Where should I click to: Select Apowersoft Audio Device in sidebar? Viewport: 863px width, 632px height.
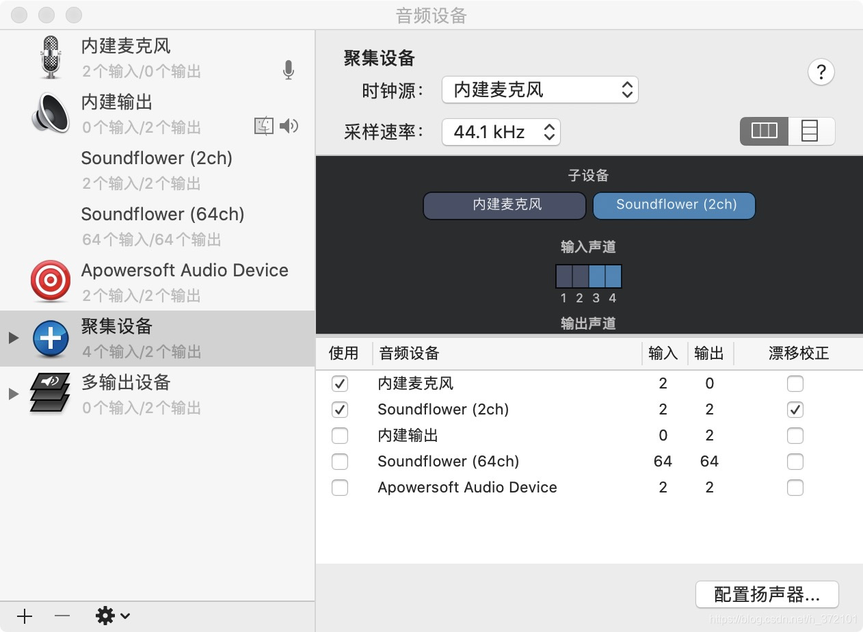[157, 282]
